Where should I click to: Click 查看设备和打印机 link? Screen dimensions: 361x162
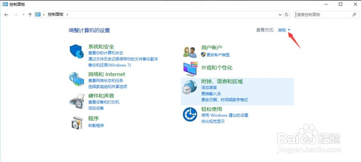tap(104, 102)
